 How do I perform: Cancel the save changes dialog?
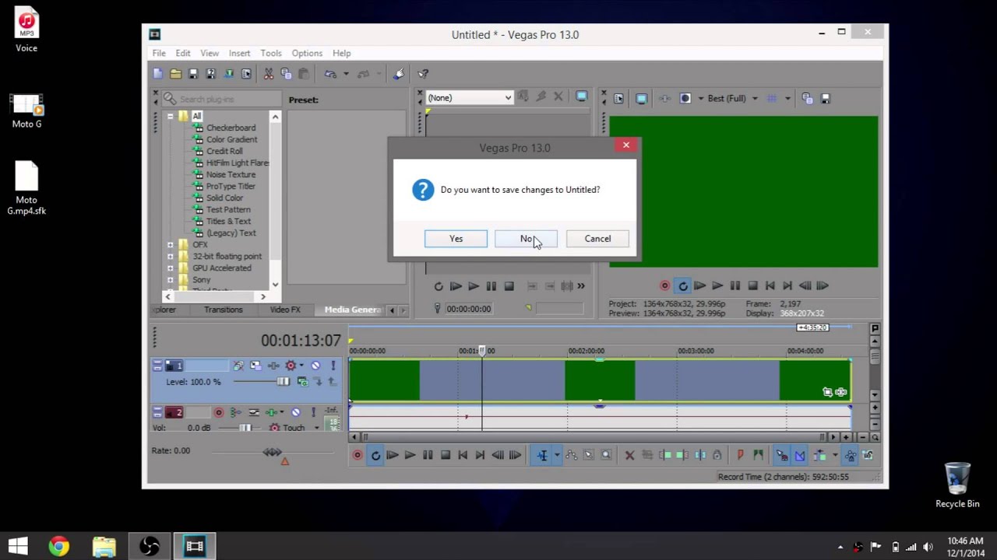[597, 239]
